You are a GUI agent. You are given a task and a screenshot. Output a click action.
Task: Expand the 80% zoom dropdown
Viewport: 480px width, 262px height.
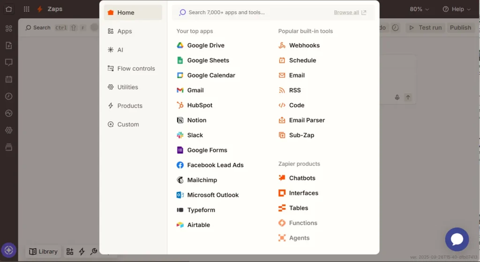tap(420, 9)
